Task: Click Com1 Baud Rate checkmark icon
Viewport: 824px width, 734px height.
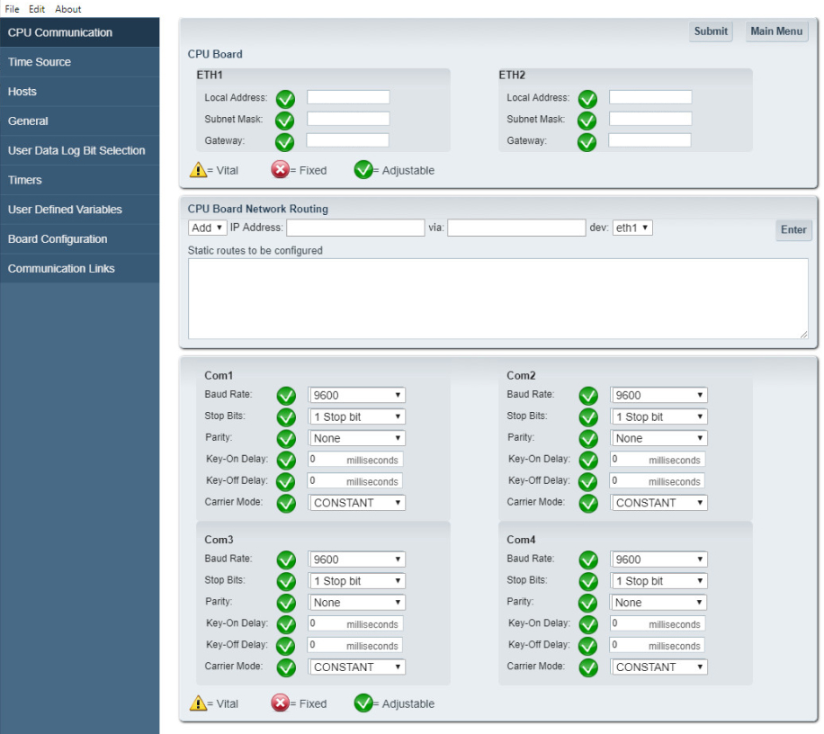Action: tap(286, 396)
